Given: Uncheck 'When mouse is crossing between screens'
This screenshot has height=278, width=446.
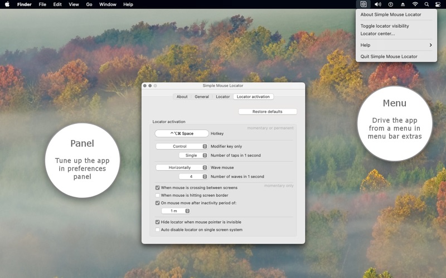Looking at the screenshot, I should point(158,188).
